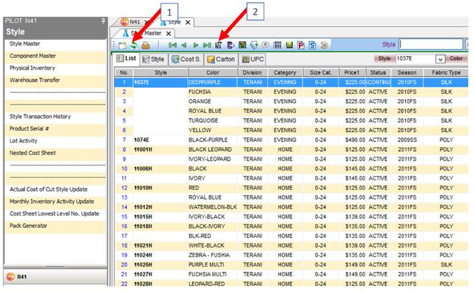The image size is (474, 292).
Task: Click the Style search input field in toolbar
Action: pyautogui.click(x=431, y=45)
